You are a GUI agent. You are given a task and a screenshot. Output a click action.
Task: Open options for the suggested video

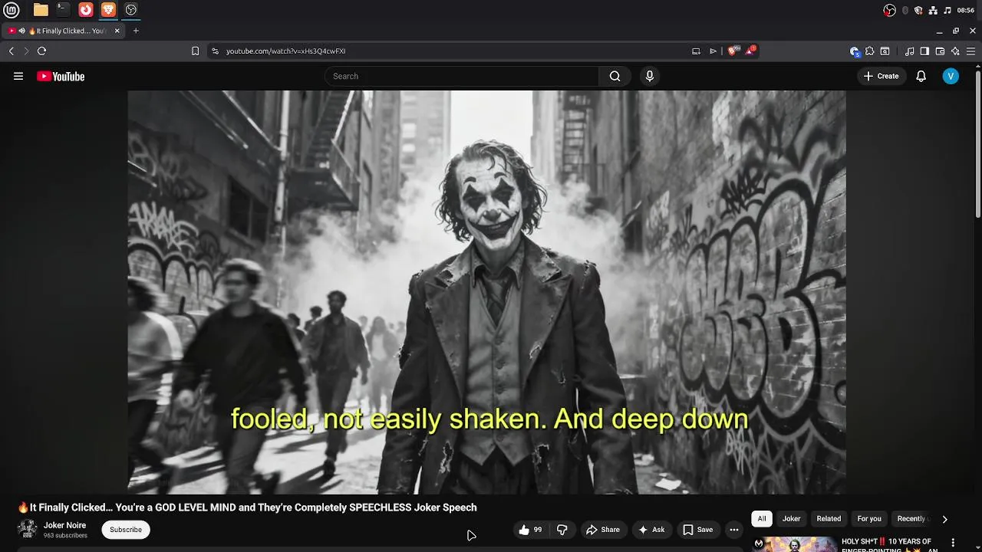954,543
